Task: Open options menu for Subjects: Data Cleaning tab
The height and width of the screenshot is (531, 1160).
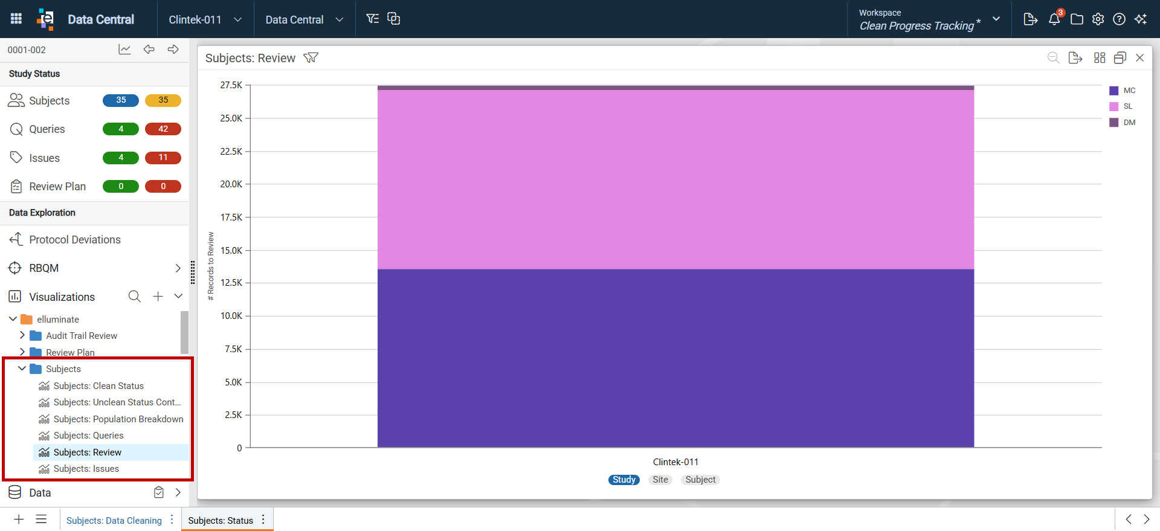Action: point(172,520)
